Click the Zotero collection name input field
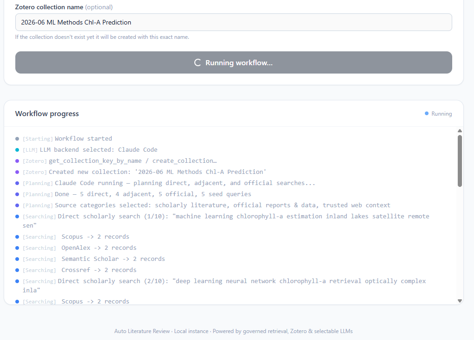 [233, 22]
